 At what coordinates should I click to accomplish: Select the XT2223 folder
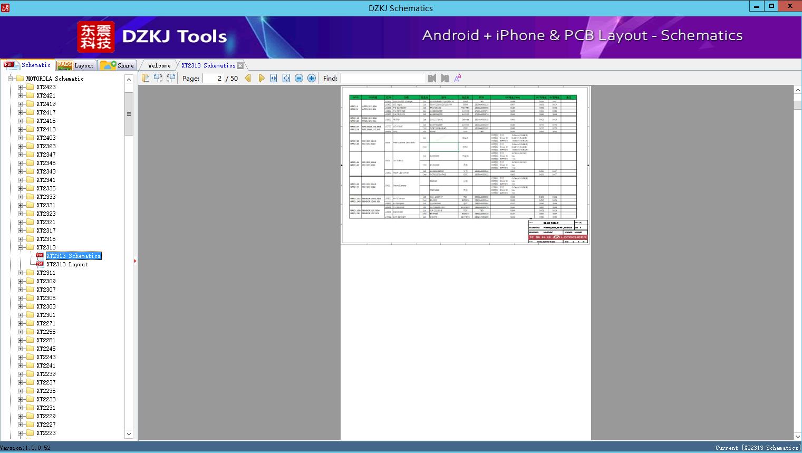click(46, 433)
